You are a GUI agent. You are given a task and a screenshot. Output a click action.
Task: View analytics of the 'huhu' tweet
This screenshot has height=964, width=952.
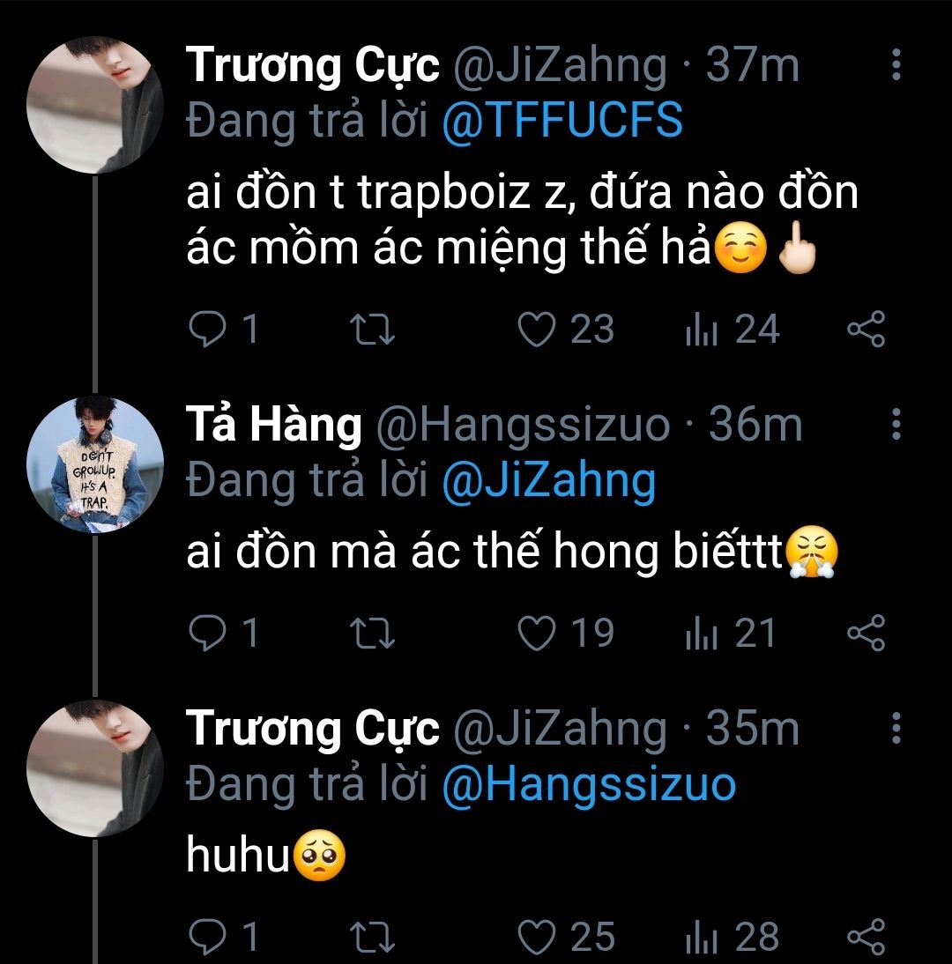tap(732, 937)
